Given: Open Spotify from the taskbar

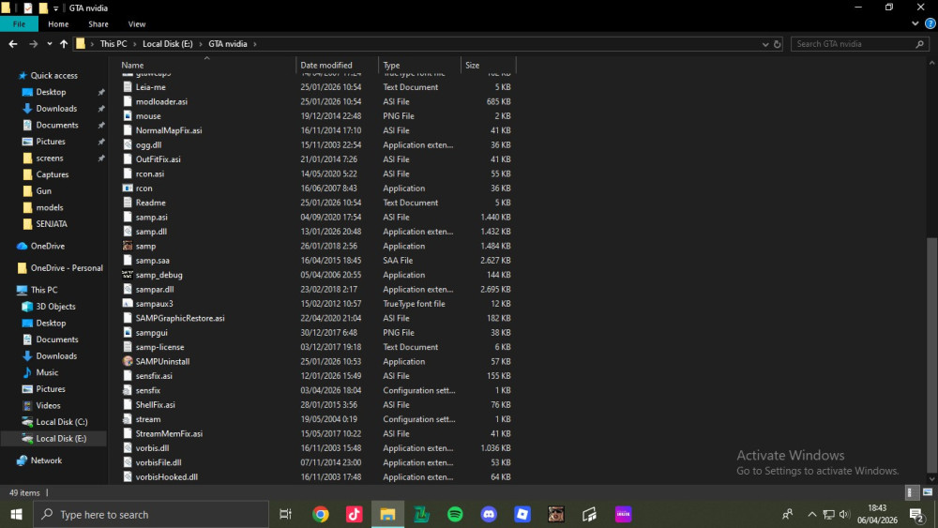Looking at the screenshot, I should 455,514.
